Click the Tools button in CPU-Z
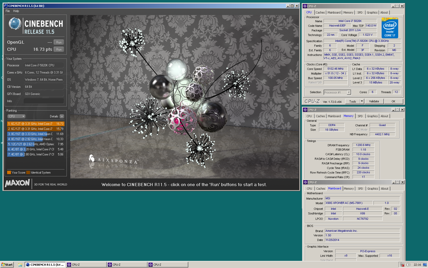Image resolution: width=428 pixels, height=268 pixels. pos(353,101)
